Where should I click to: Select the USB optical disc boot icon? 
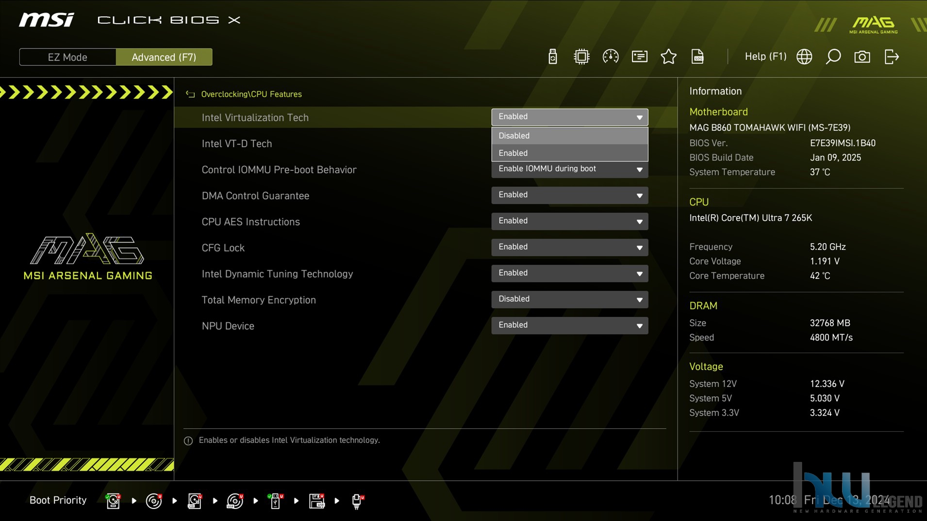click(235, 501)
